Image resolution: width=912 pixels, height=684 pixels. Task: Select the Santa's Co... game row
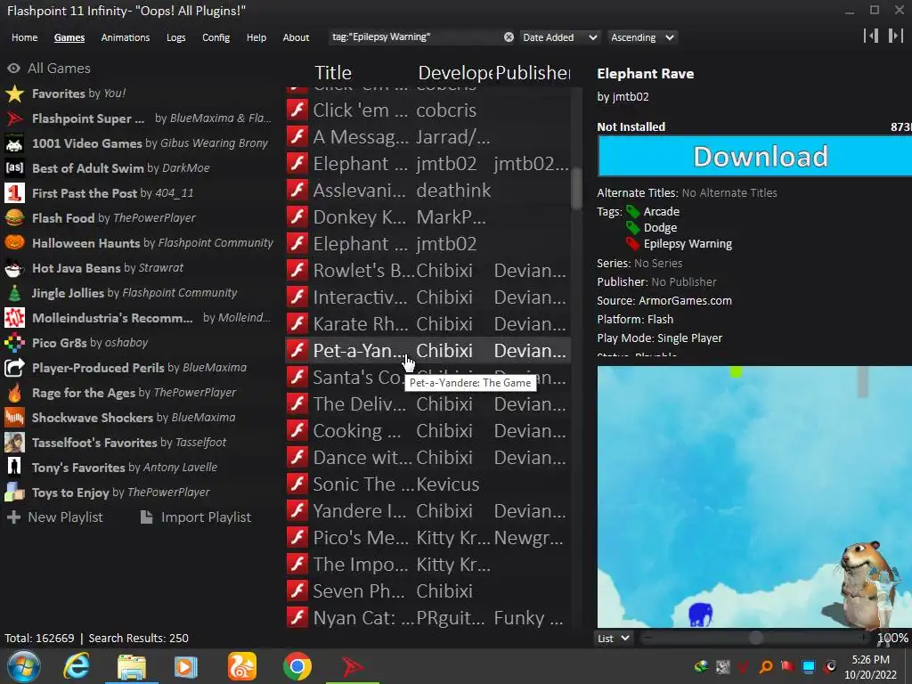click(428, 378)
